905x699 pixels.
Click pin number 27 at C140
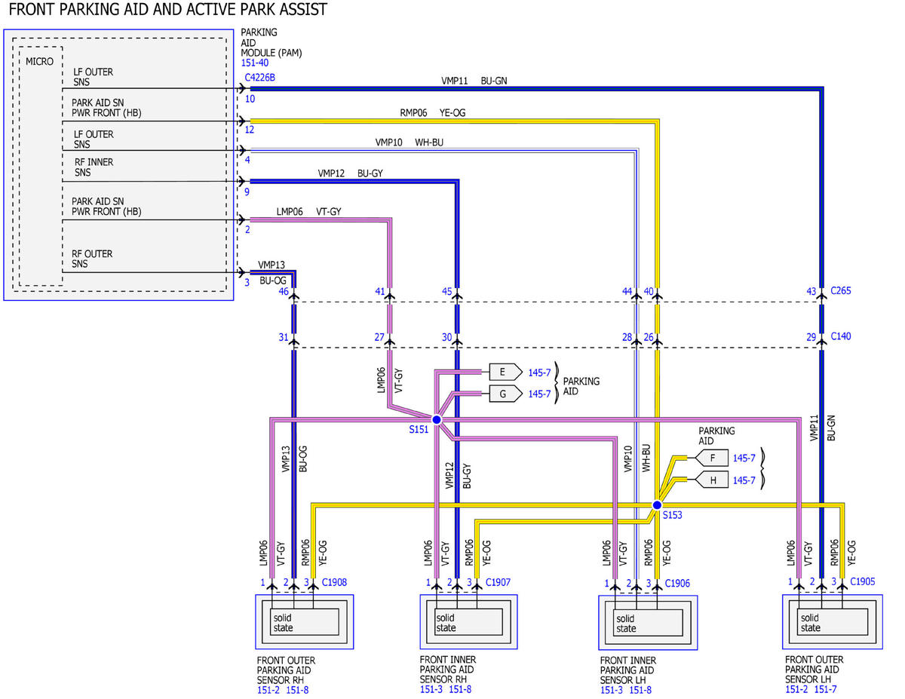(x=380, y=337)
